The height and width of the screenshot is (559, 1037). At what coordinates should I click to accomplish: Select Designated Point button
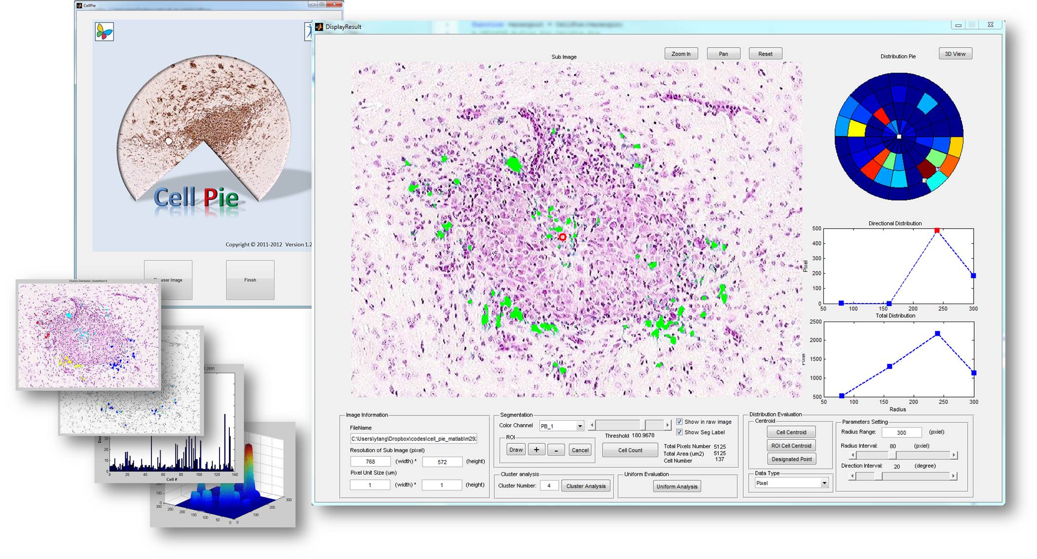[x=791, y=459]
